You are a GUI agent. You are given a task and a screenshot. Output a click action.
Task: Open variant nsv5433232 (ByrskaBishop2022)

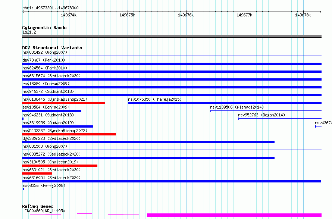tap(55, 131)
